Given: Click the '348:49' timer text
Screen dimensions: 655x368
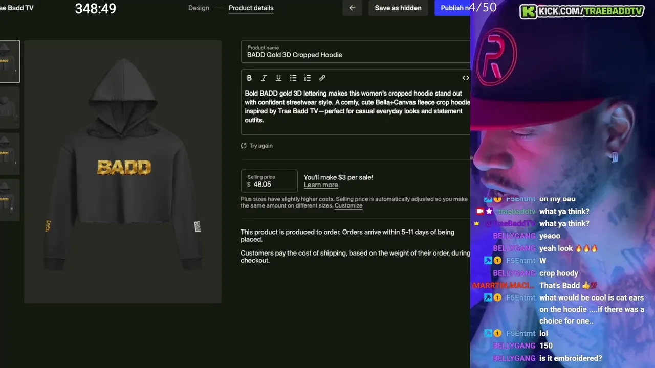Looking at the screenshot, I should (x=96, y=9).
